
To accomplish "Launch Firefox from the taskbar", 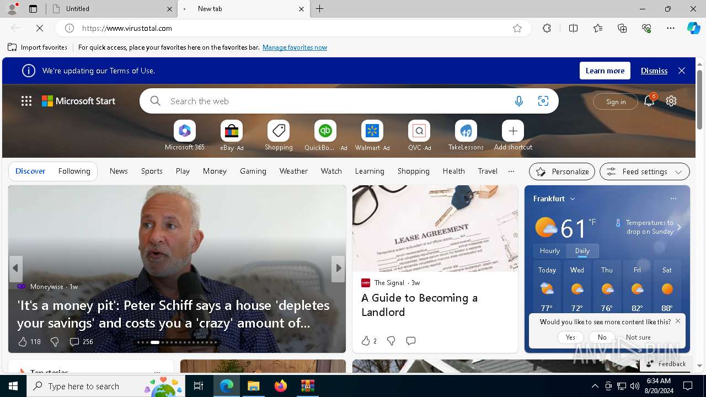I will (281, 386).
